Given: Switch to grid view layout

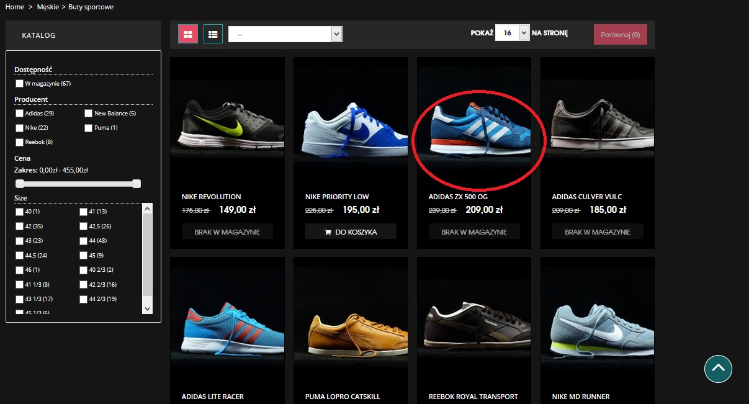Looking at the screenshot, I should 188,34.
